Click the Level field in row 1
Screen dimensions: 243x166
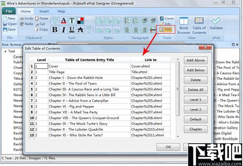(x=41, y=66)
